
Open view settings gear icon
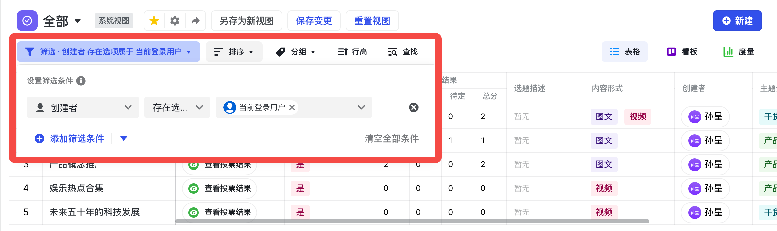[175, 21]
